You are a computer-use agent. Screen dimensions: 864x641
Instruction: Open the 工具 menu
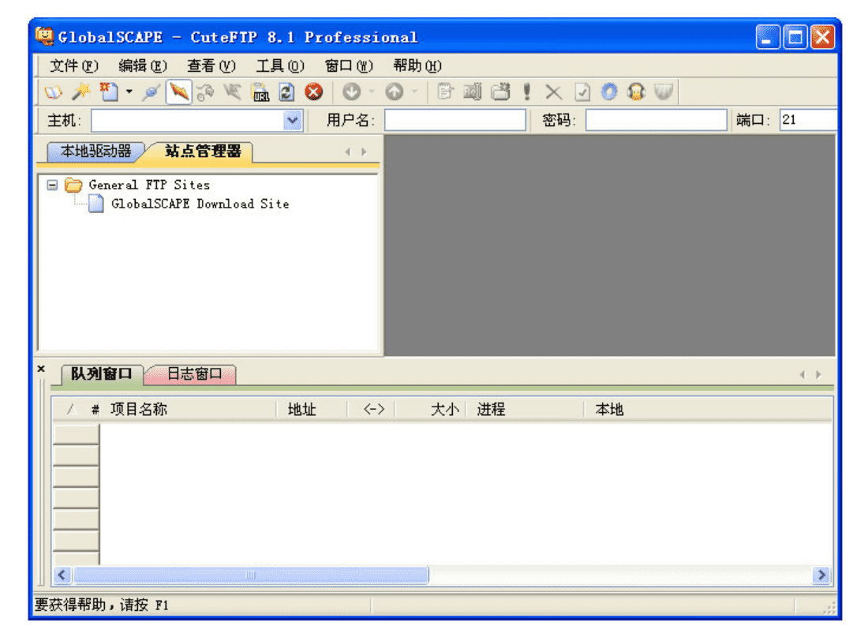(x=279, y=66)
